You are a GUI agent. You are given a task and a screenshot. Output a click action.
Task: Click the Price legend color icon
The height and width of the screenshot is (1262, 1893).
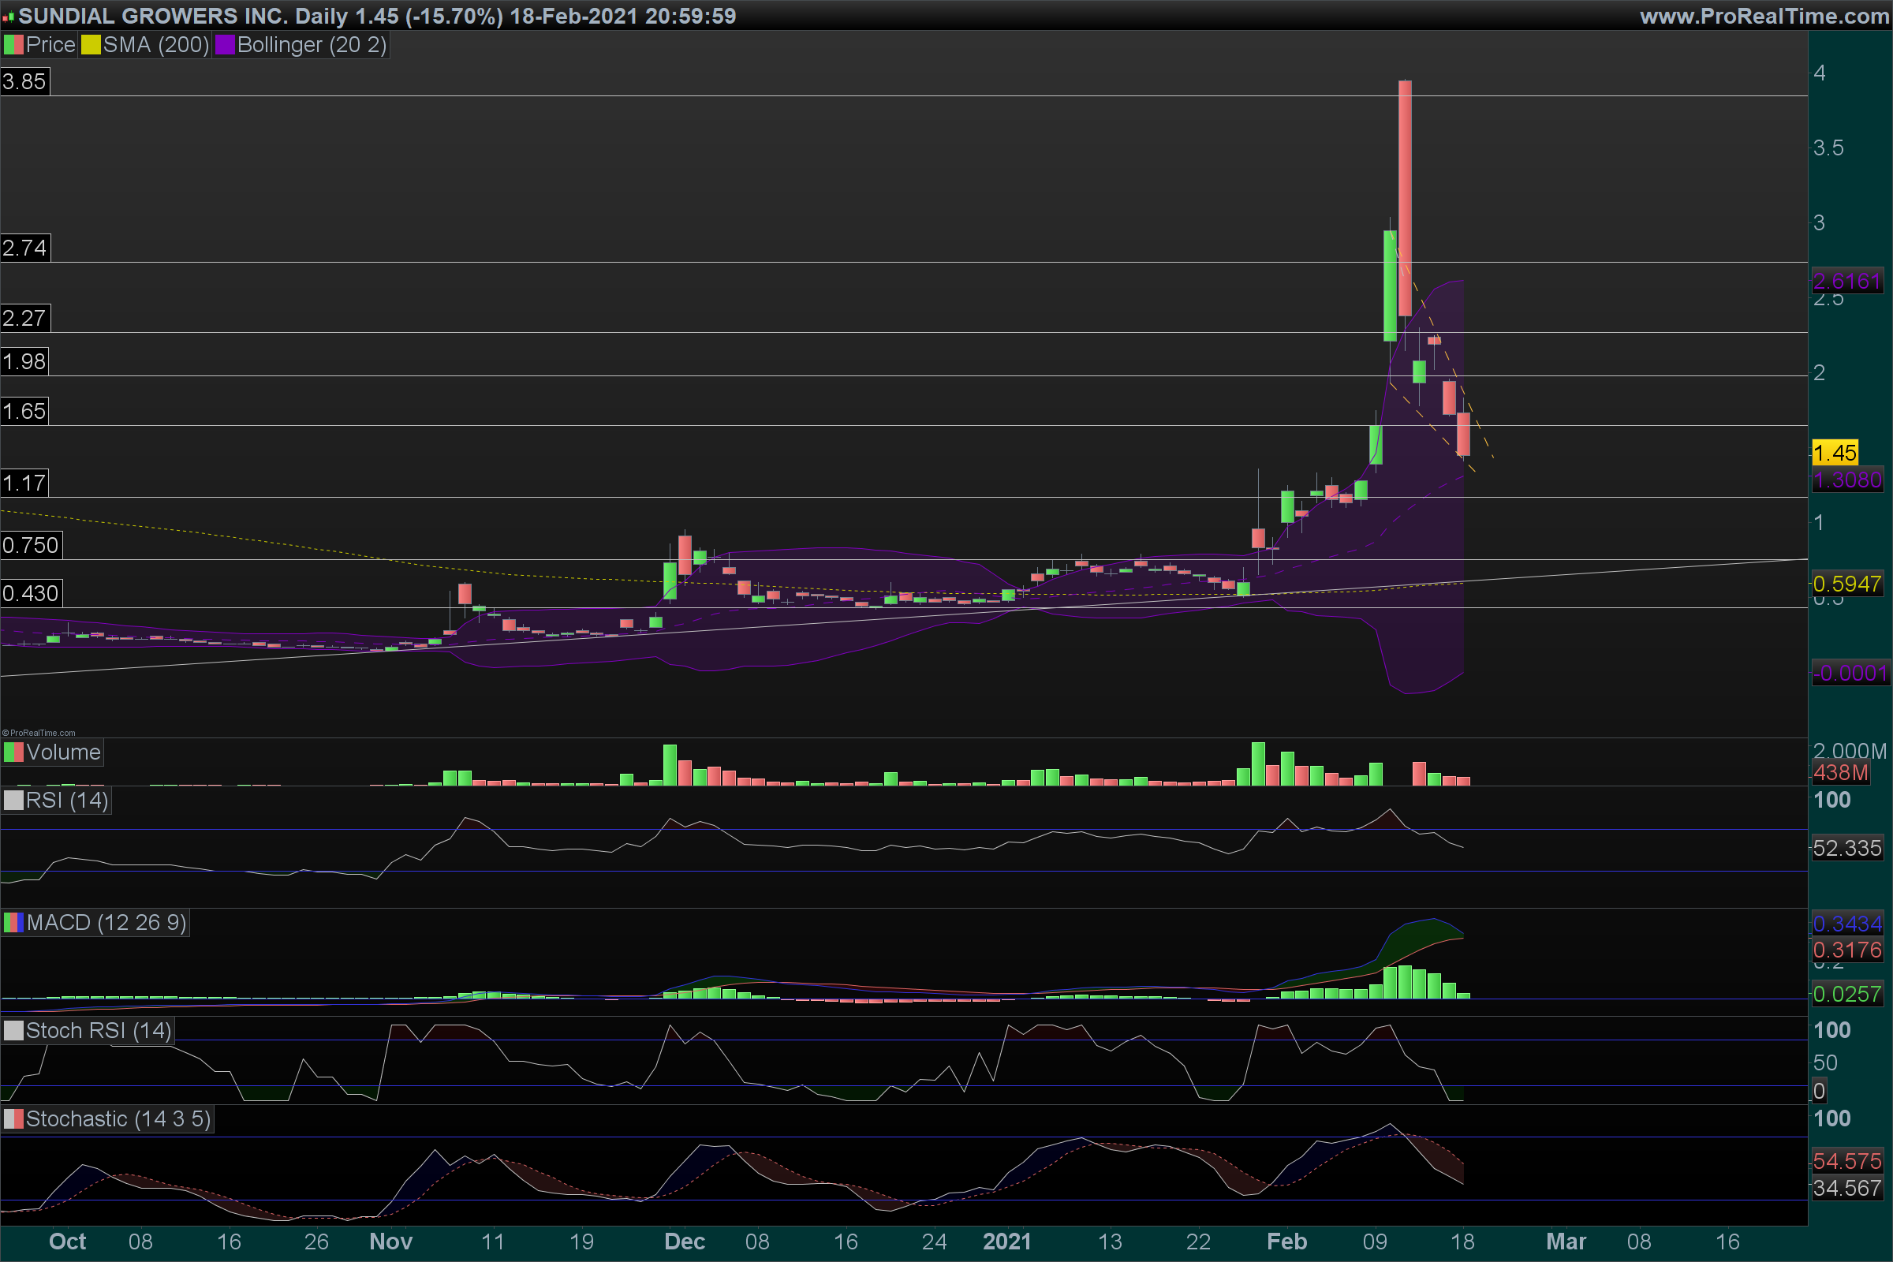pos(13,45)
